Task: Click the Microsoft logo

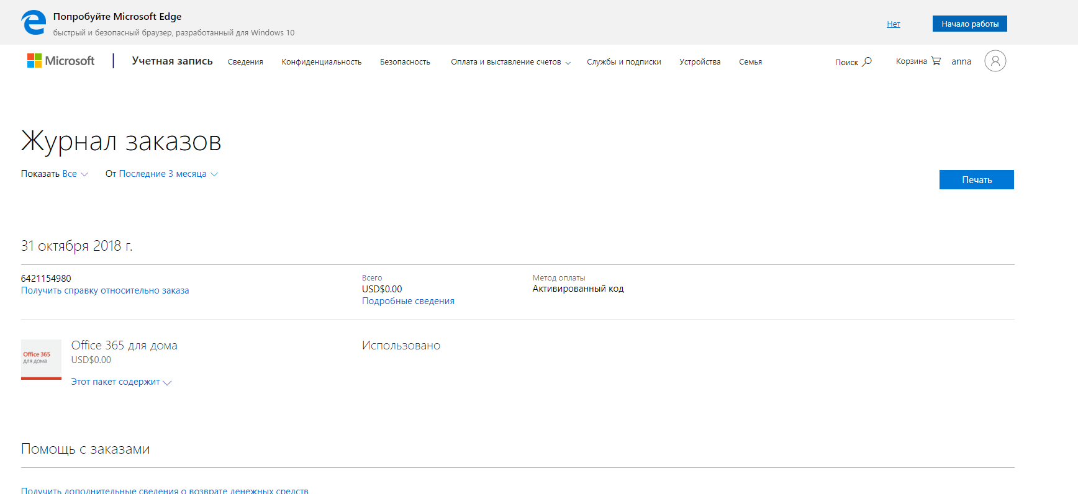Action: pyautogui.click(x=61, y=61)
